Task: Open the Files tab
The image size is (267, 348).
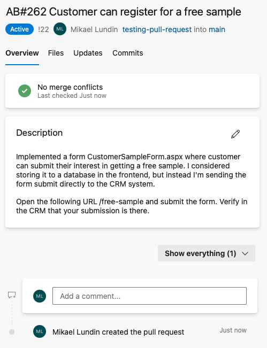Action: (x=56, y=53)
